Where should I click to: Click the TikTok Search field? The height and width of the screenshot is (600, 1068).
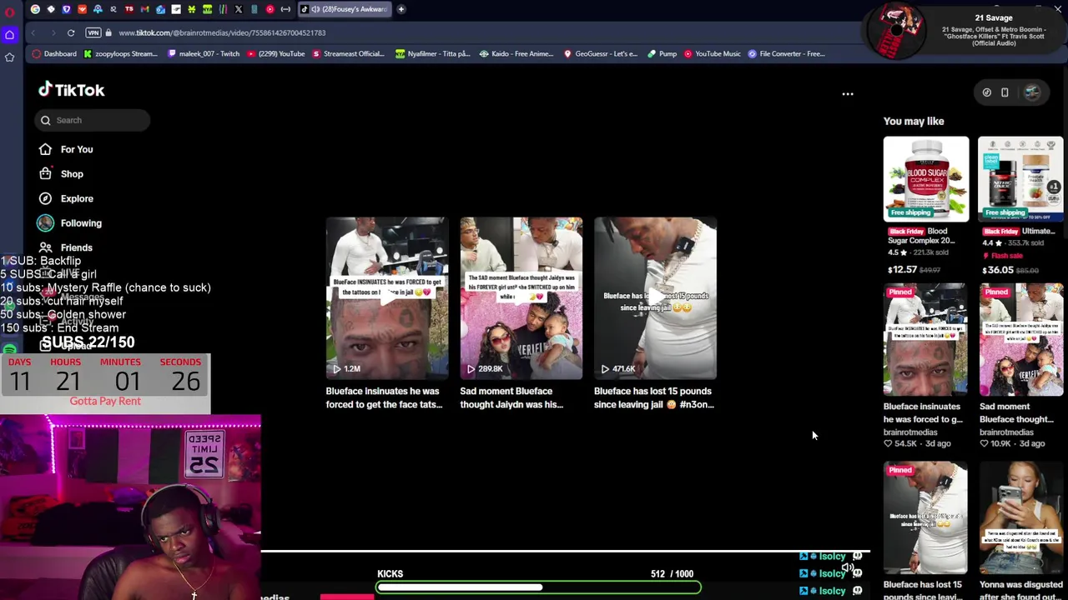coord(93,120)
